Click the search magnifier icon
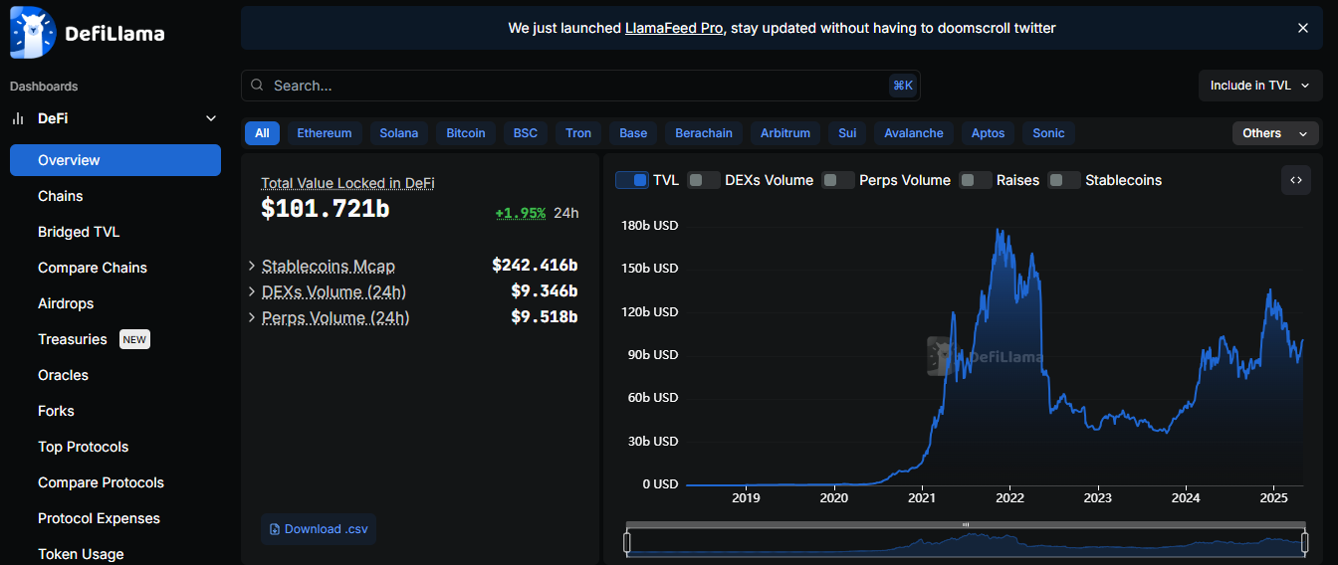Image resolution: width=1338 pixels, height=565 pixels. [x=257, y=86]
